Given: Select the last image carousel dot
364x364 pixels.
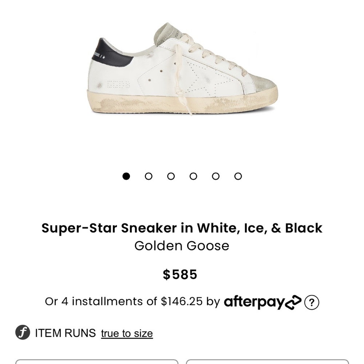Looking at the screenshot, I should pyautogui.click(x=238, y=176).
